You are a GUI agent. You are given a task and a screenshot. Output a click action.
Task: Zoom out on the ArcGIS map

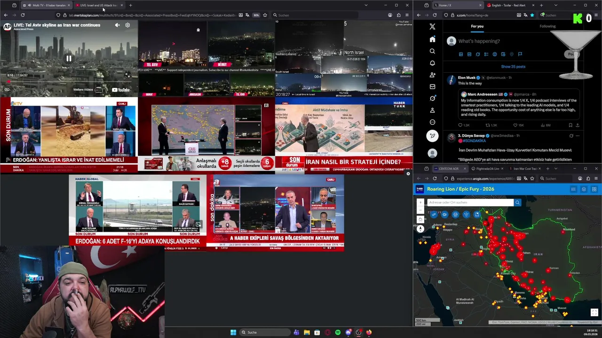pos(420,210)
